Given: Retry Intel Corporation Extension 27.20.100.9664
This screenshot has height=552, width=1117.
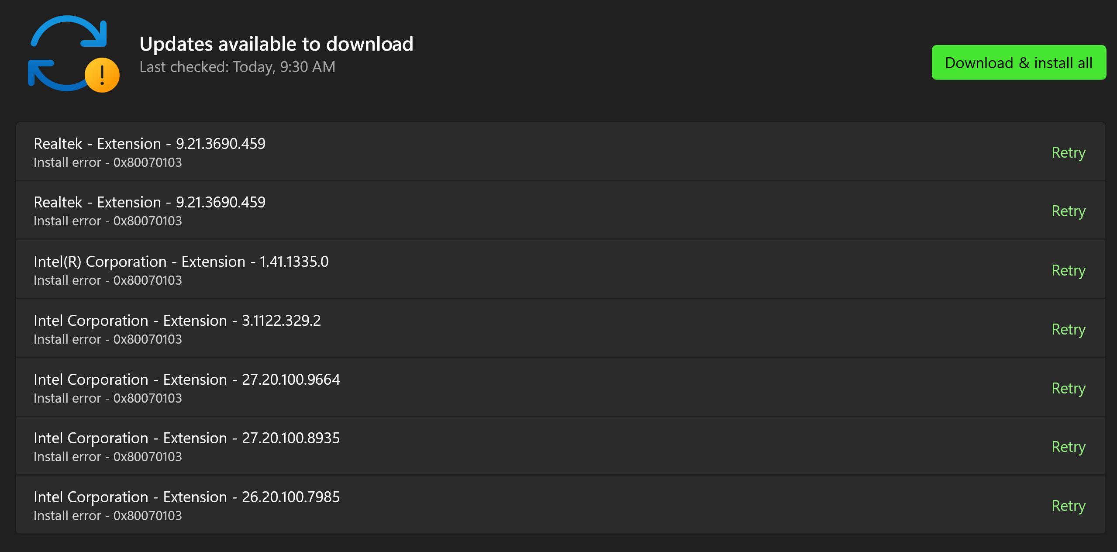Looking at the screenshot, I should [x=1068, y=388].
